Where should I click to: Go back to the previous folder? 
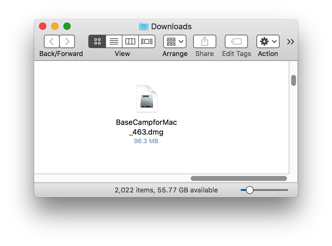pos(52,41)
